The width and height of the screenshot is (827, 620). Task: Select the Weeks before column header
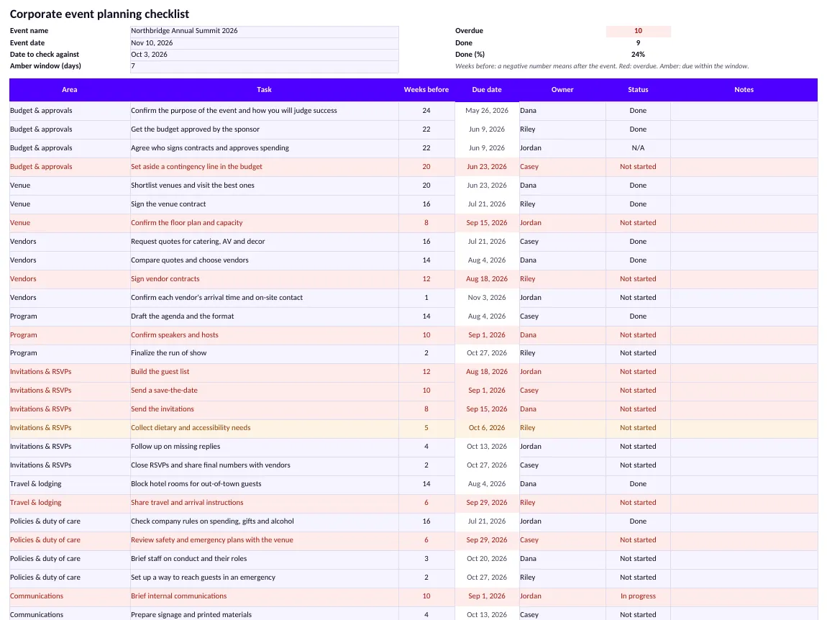[426, 90]
